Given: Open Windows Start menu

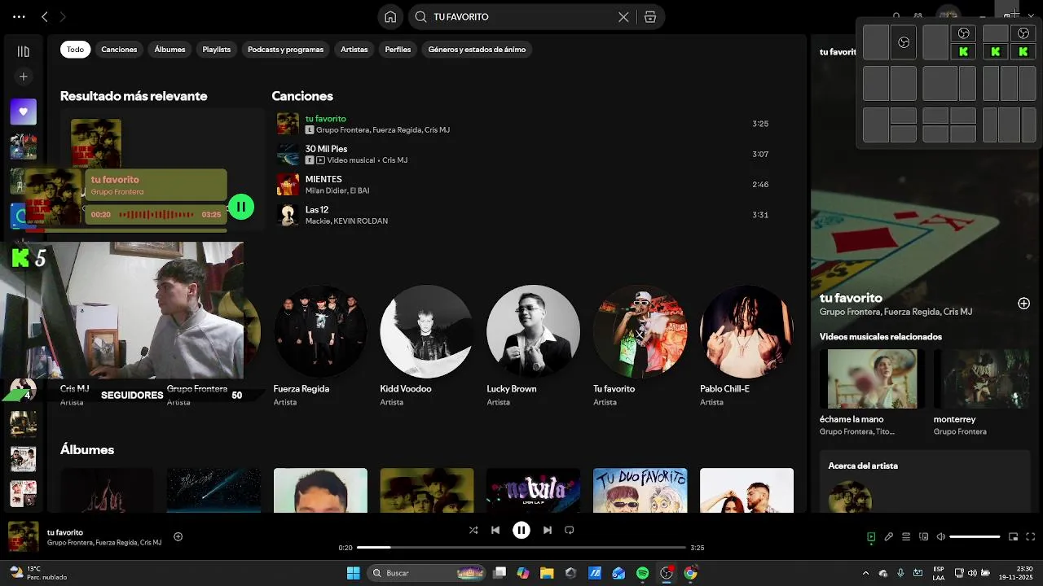Looking at the screenshot, I should 354,573.
